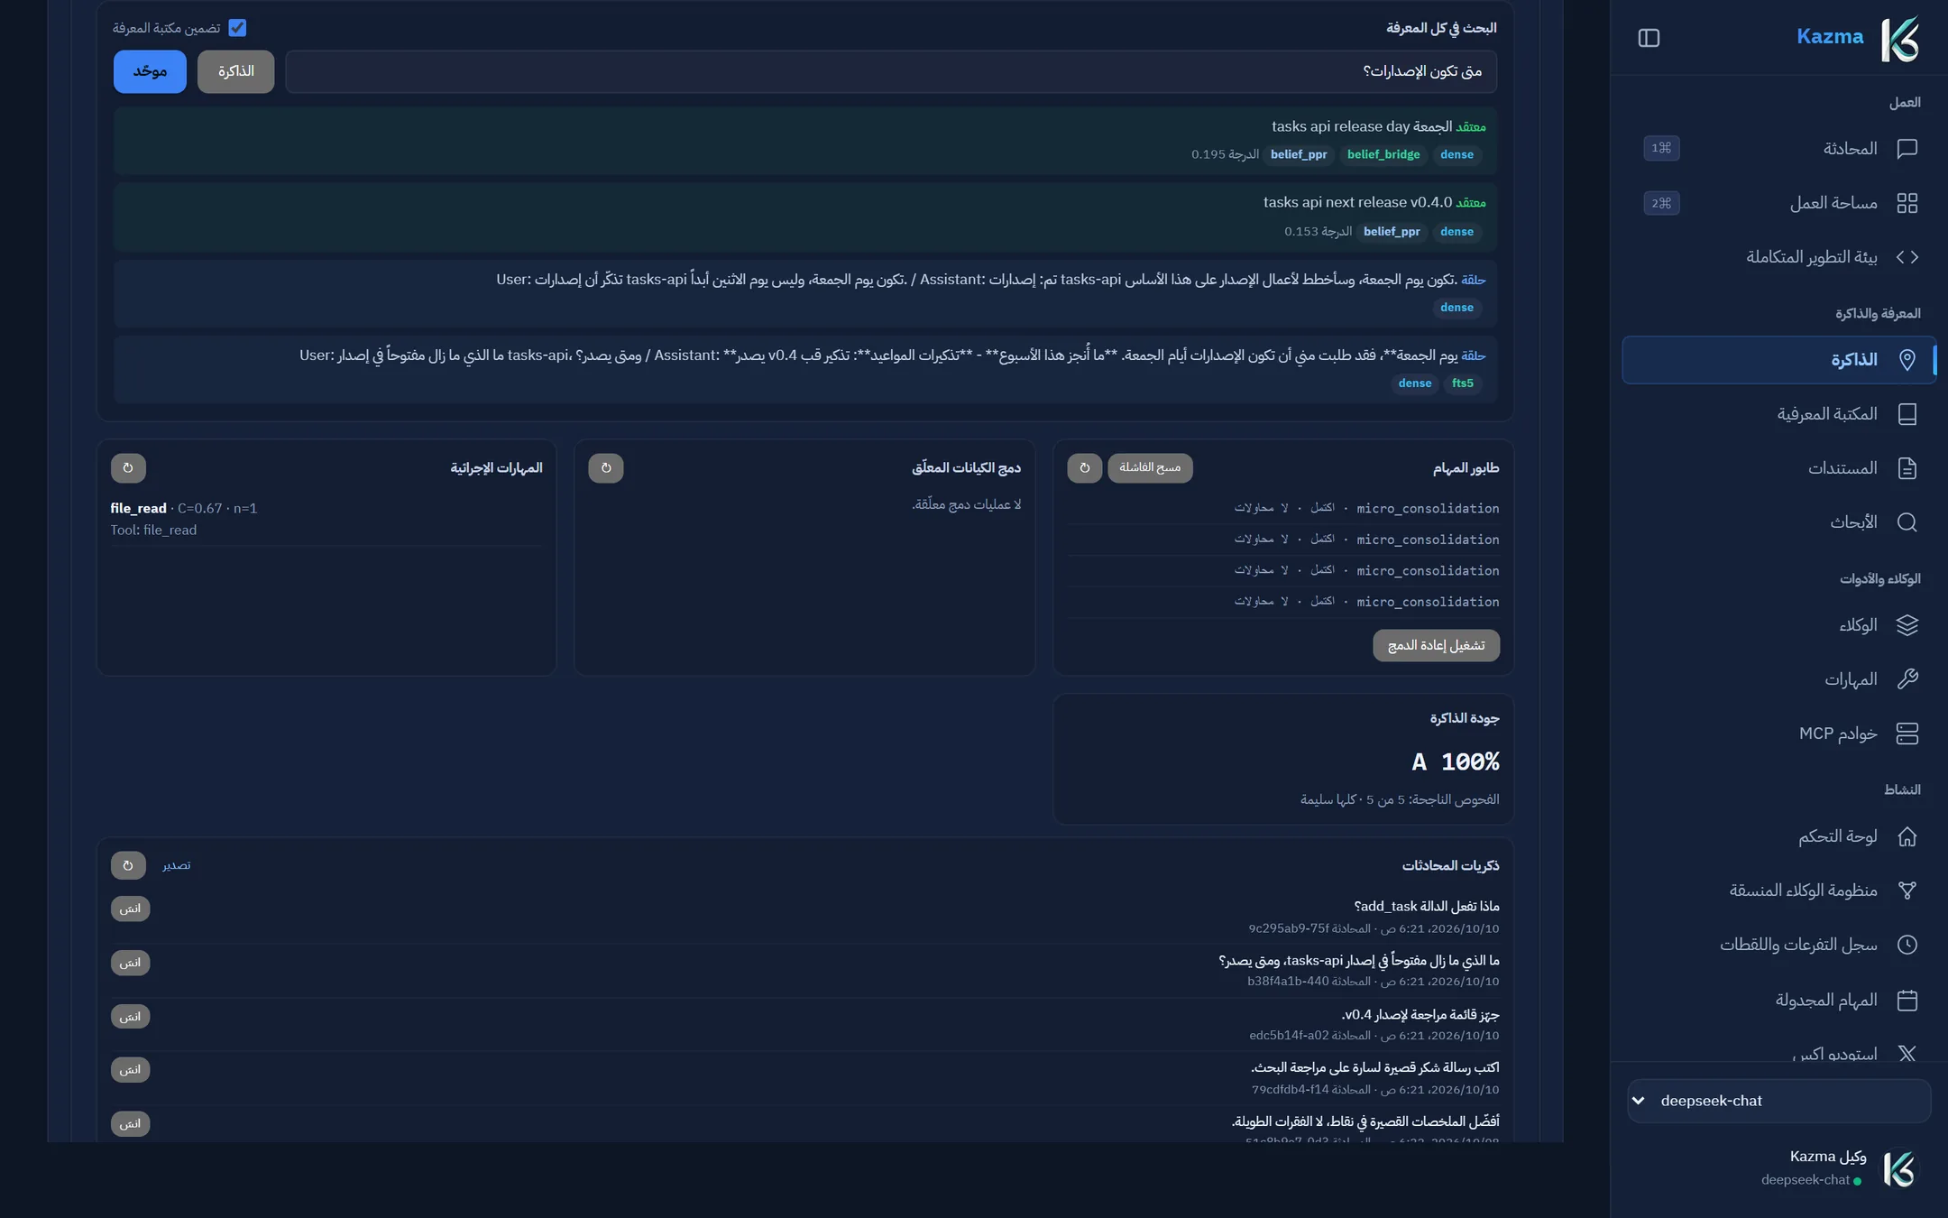Click تشغيل إعادة الدمج button
This screenshot has width=1948, height=1218.
point(1436,645)
